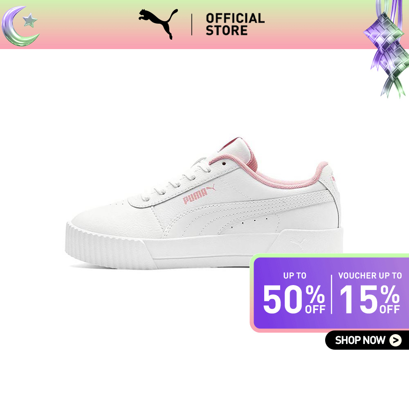
Task: Click the Up To 50% Off offer
Action: pyautogui.click(x=294, y=293)
